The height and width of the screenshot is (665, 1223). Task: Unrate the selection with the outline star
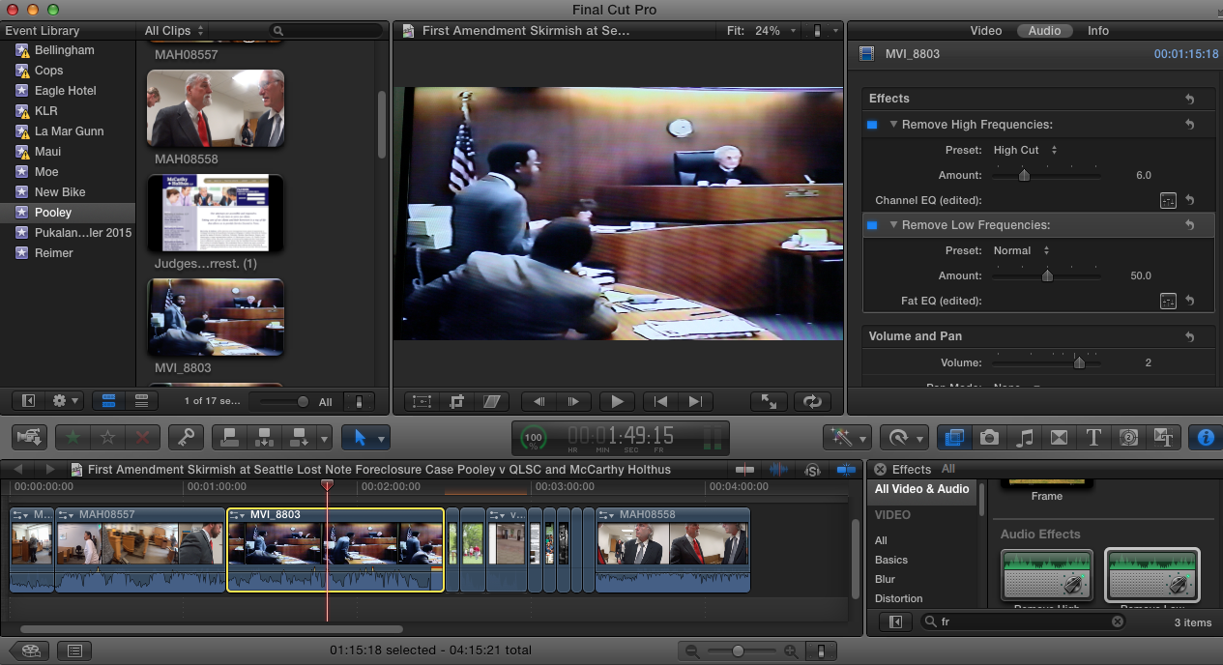(x=108, y=437)
